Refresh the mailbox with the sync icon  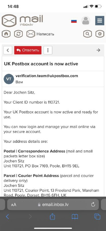[18, 34]
